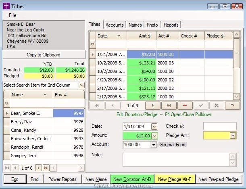246x189 pixels.
Task: Jump to last donation record
Action: point(169,105)
